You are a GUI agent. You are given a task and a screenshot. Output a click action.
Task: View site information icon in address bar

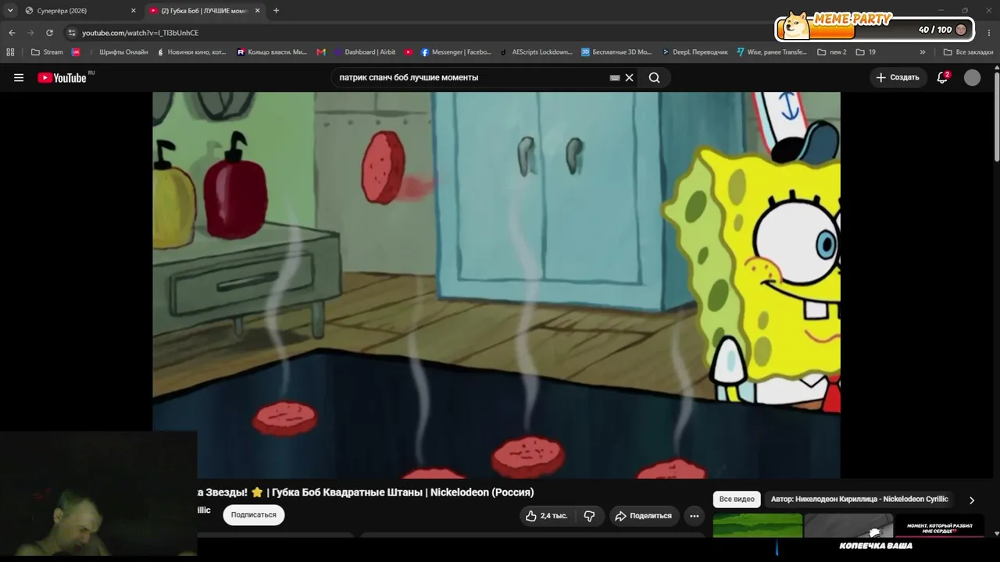[72, 33]
